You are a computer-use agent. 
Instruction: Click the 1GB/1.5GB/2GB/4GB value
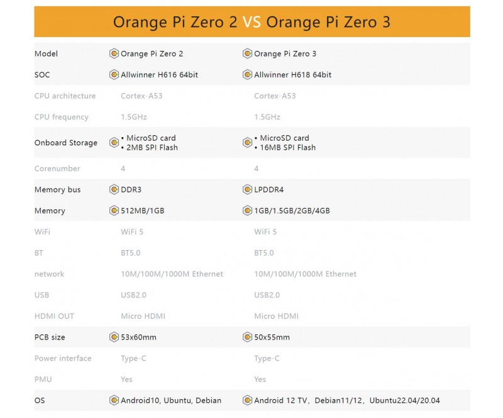(292, 211)
